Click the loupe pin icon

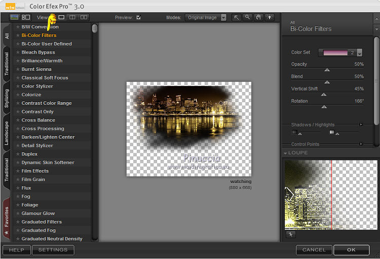tap(290, 234)
